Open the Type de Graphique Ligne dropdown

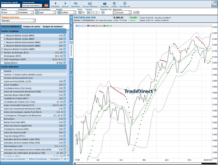point(46,12)
